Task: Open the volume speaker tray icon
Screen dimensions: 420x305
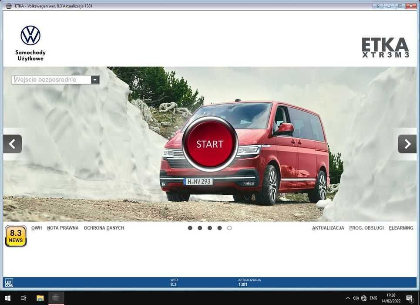Action: (x=356, y=298)
